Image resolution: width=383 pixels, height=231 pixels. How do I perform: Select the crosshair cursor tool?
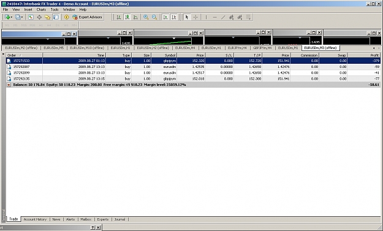click(x=195, y=17)
